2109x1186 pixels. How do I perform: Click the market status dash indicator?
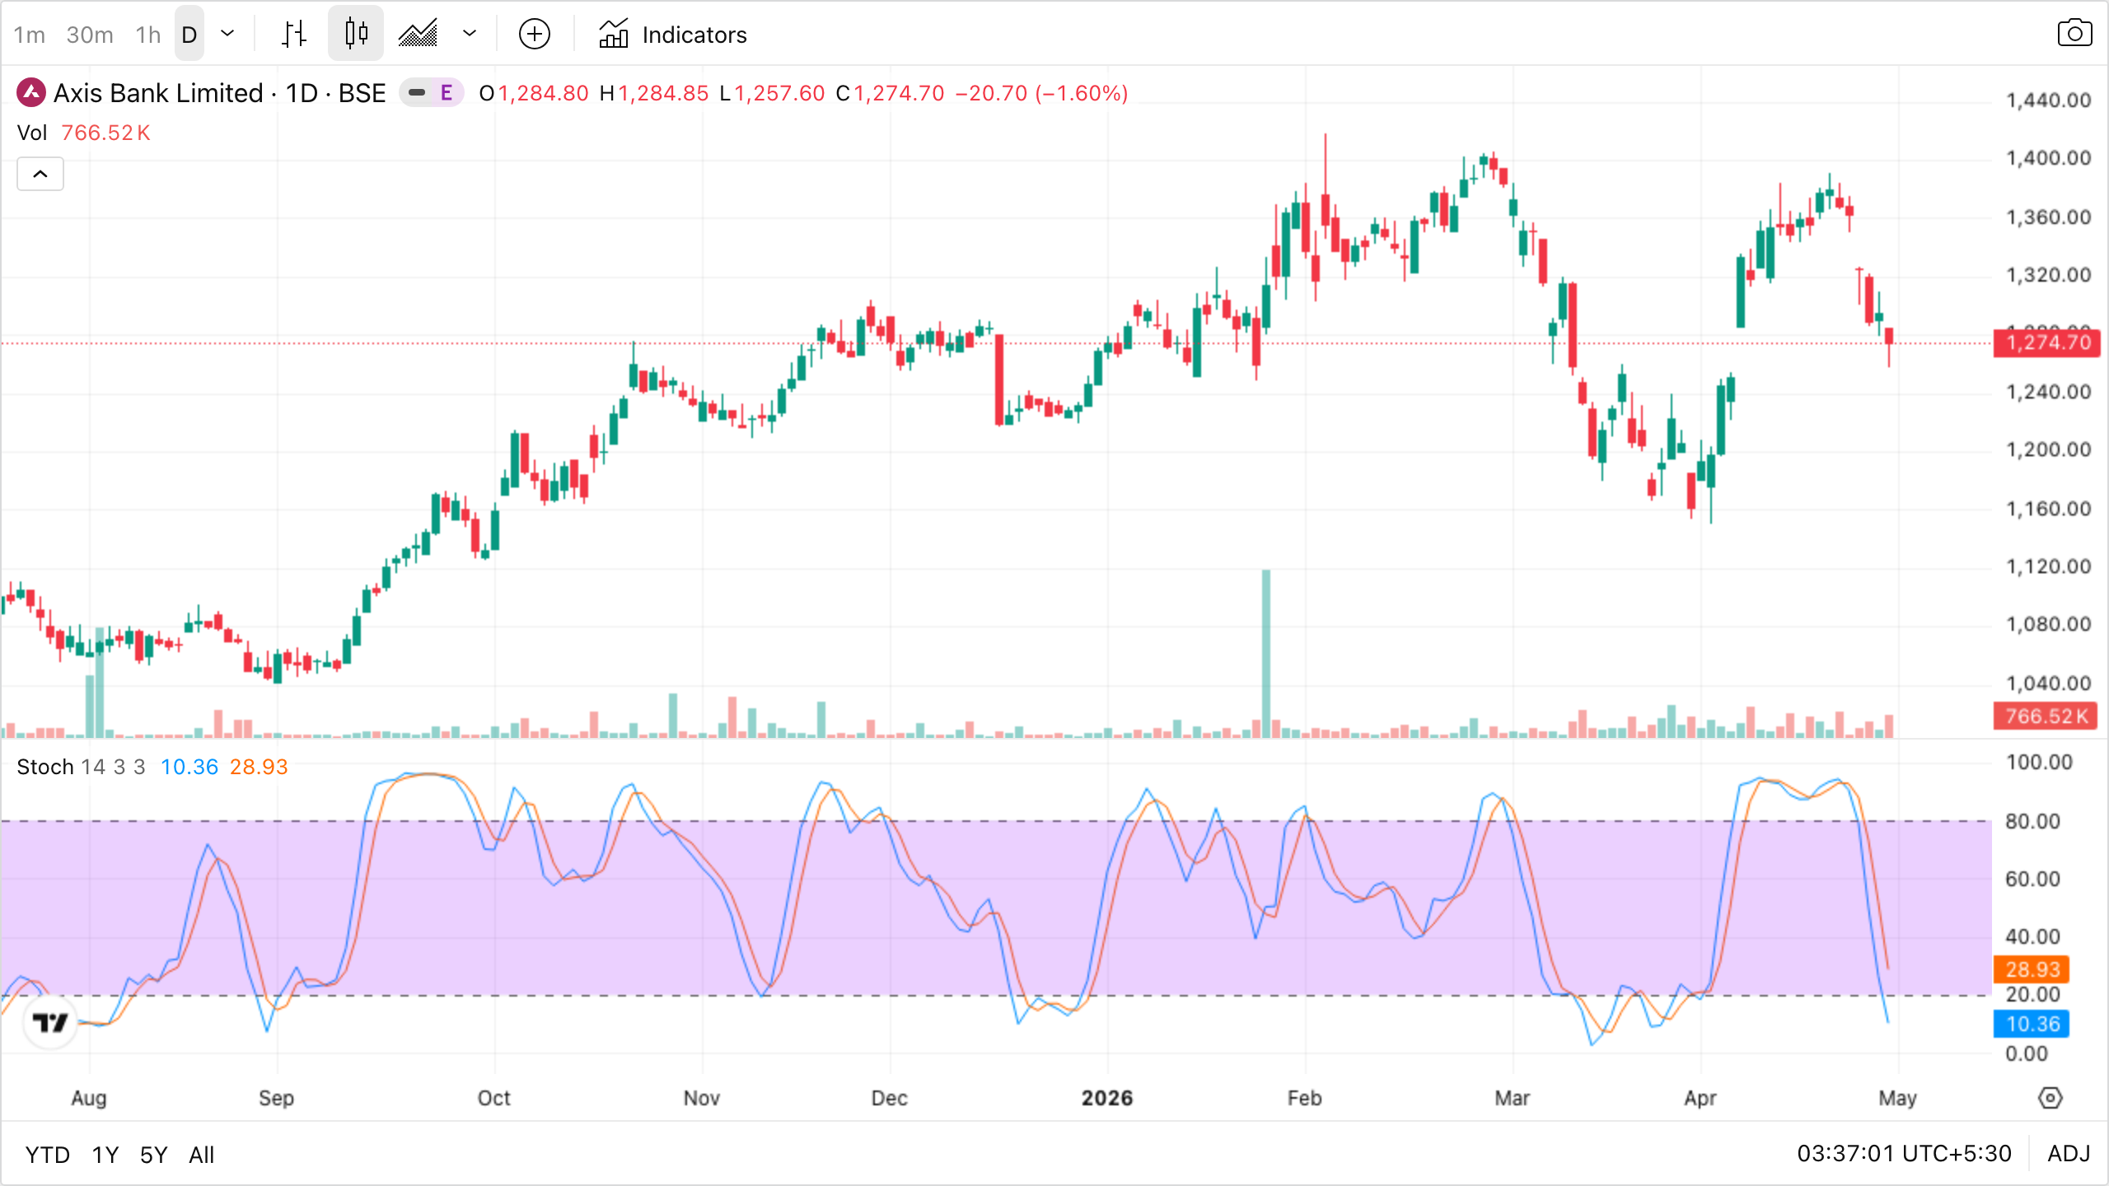coord(417,93)
